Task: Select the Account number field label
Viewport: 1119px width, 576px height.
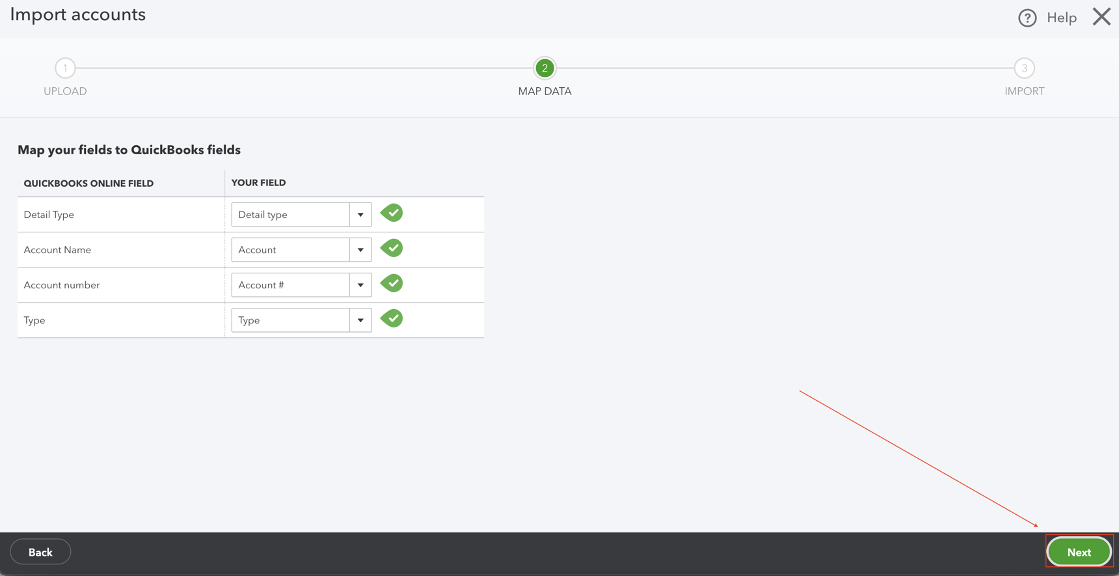Action: coord(62,285)
